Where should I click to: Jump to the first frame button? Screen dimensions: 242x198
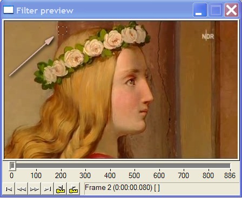point(9,189)
